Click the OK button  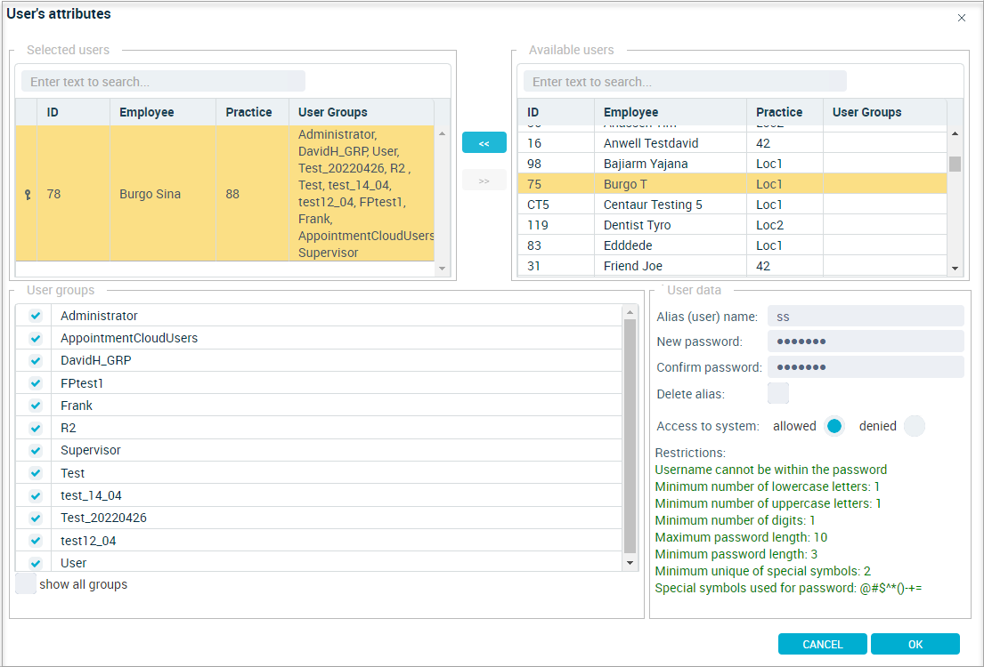coord(915,645)
